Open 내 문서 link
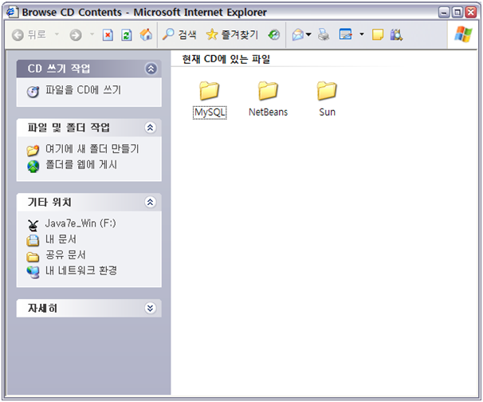483x402 pixels. (x=61, y=239)
